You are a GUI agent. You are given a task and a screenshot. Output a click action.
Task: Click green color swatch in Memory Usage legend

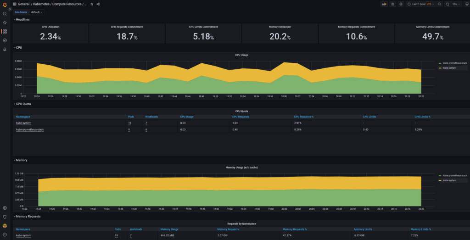point(440,176)
